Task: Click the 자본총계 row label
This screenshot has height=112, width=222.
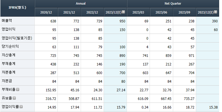Action: (9, 72)
